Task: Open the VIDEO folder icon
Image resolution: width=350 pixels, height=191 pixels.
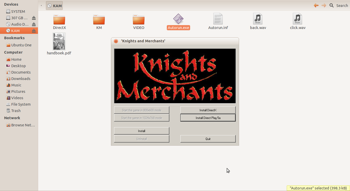Action: [139, 19]
